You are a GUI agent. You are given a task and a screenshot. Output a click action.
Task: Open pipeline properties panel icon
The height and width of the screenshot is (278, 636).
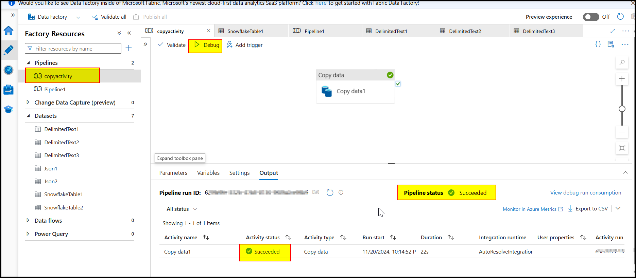611,44
